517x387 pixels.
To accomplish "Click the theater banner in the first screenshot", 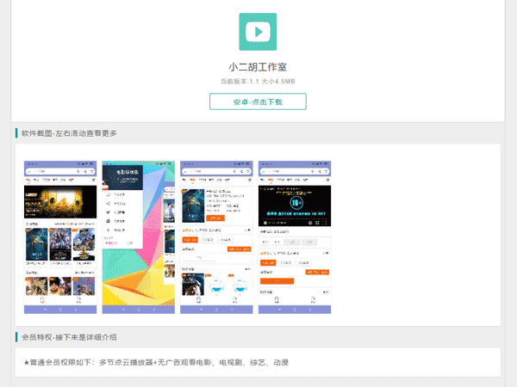I will [x=59, y=202].
